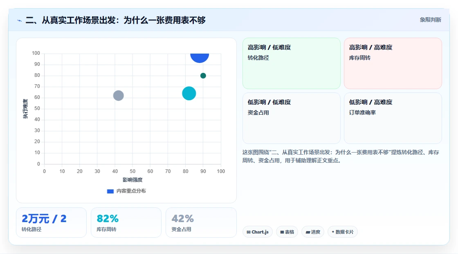Click the description paragraph starting 这张图围绕

pos(341,156)
